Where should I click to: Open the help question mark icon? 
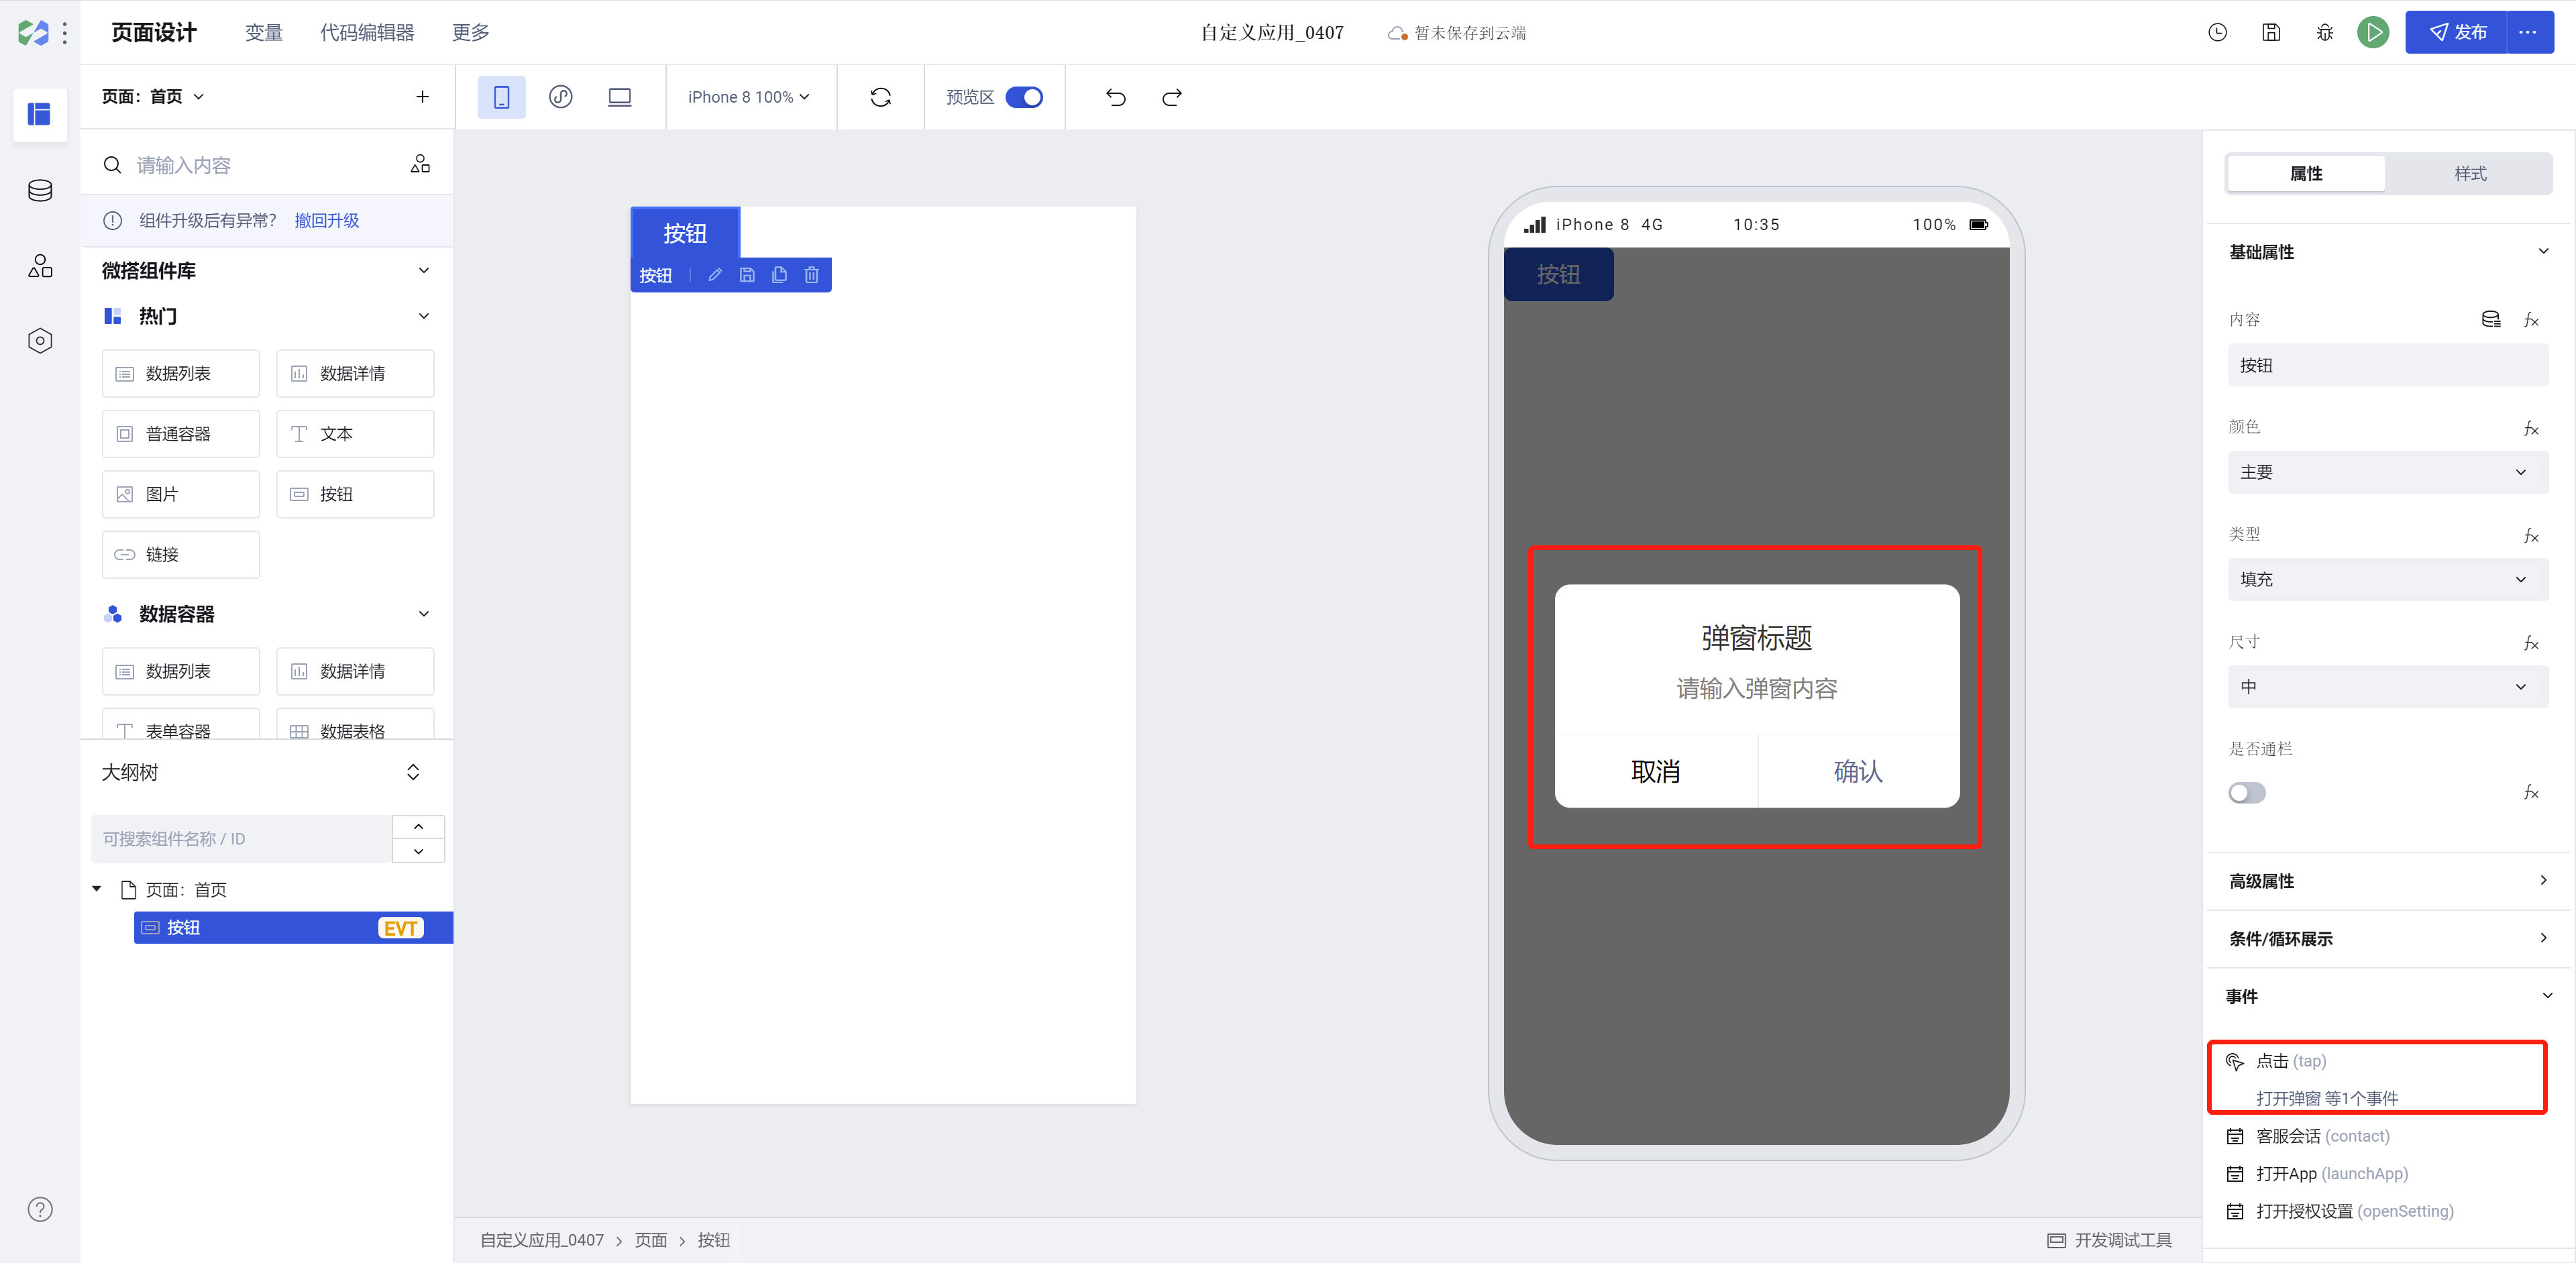pyautogui.click(x=40, y=1209)
